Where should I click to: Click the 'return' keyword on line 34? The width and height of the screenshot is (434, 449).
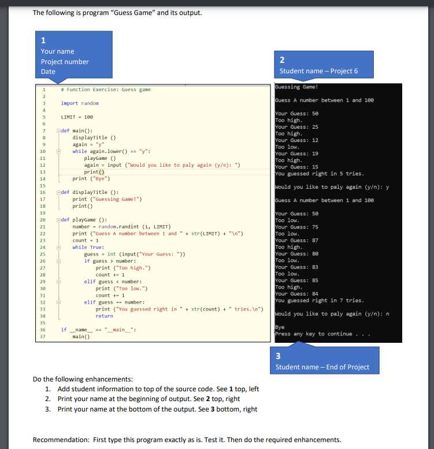[x=104, y=316]
